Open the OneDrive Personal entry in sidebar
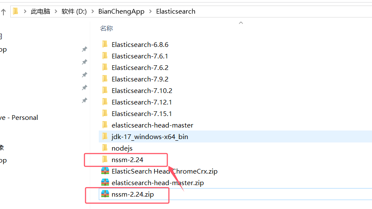 click(x=19, y=118)
